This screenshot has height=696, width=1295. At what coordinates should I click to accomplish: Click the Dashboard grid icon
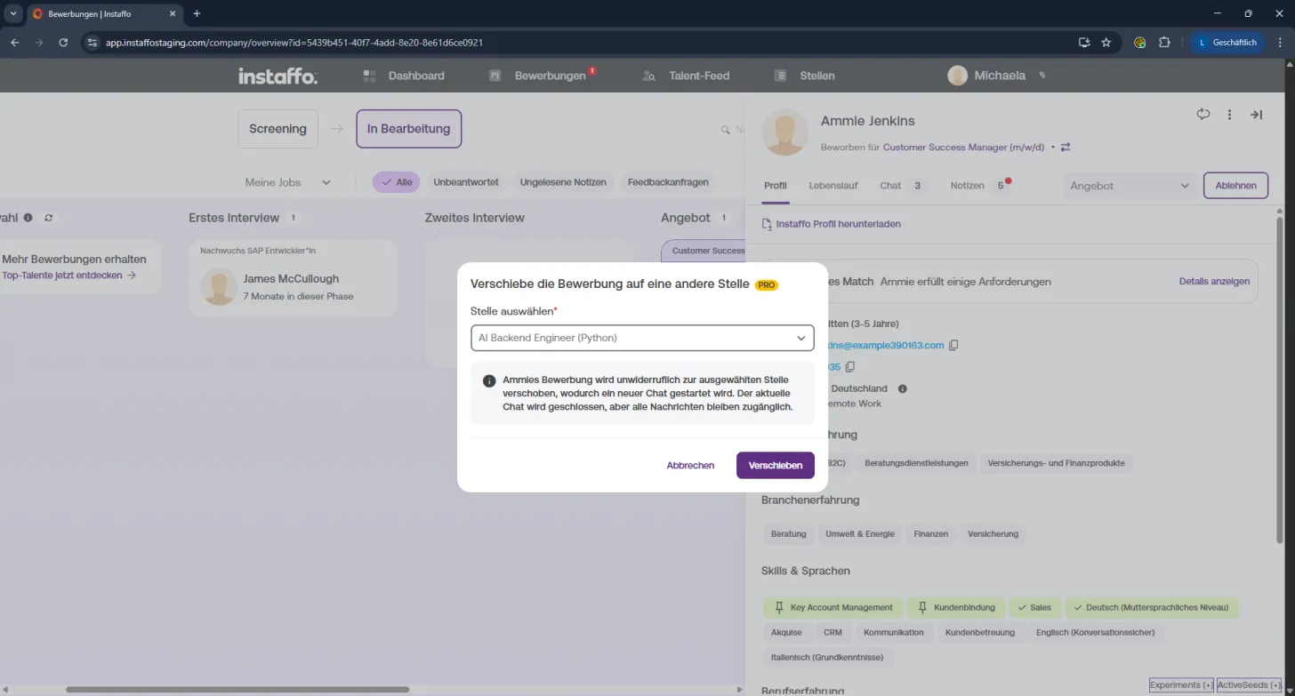click(x=370, y=76)
